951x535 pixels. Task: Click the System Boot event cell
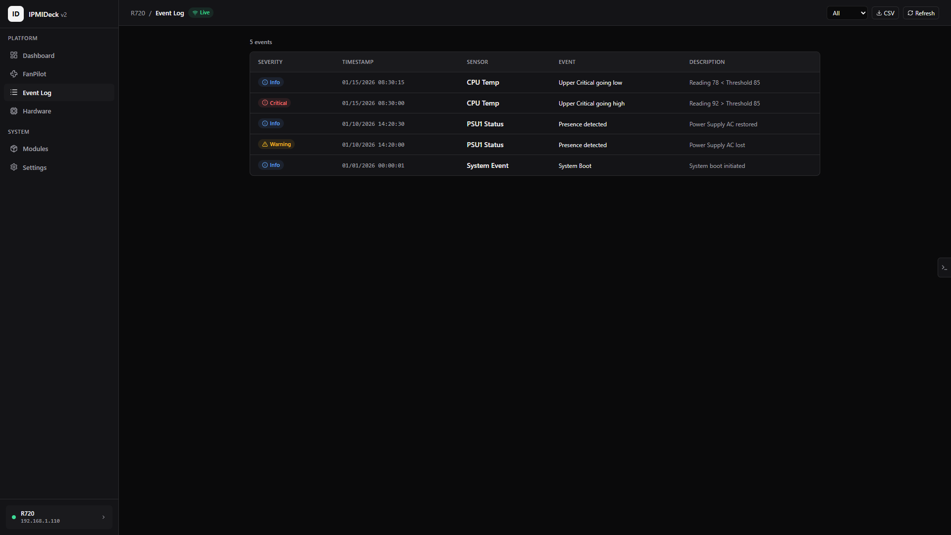pyautogui.click(x=575, y=166)
